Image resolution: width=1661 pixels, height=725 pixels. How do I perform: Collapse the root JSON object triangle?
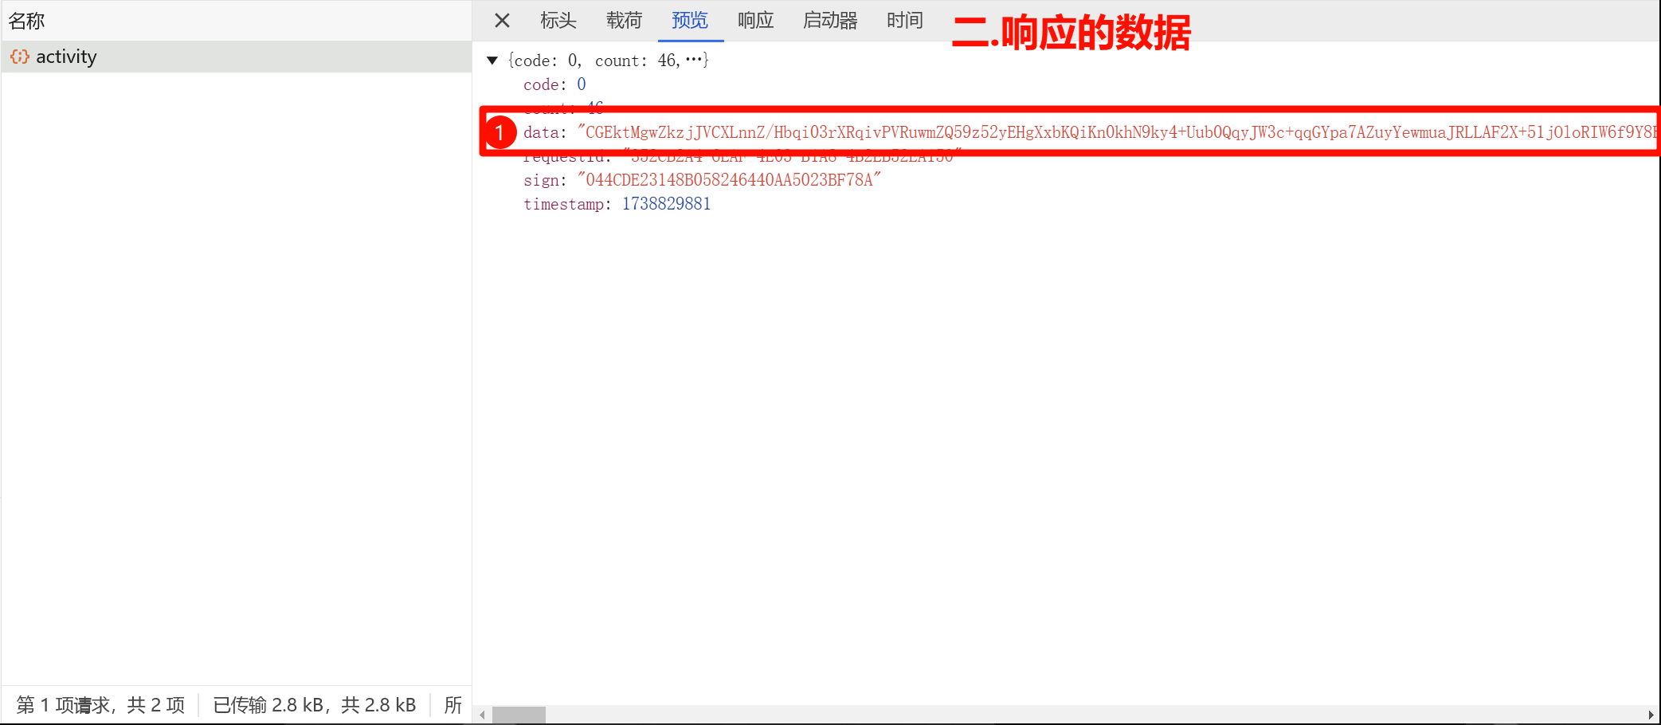click(x=492, y=61)
